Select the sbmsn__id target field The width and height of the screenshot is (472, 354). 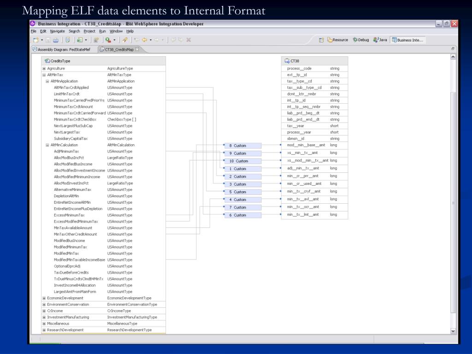(x=314, y=138)
